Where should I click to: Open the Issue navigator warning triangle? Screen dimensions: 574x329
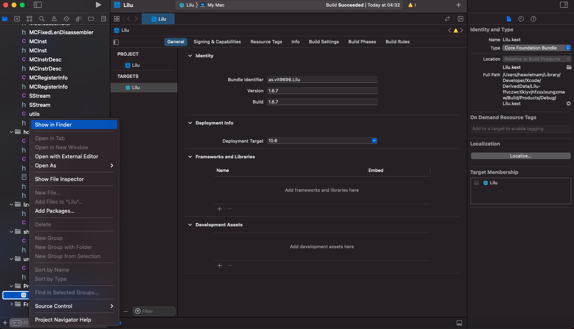pos(54,19)
